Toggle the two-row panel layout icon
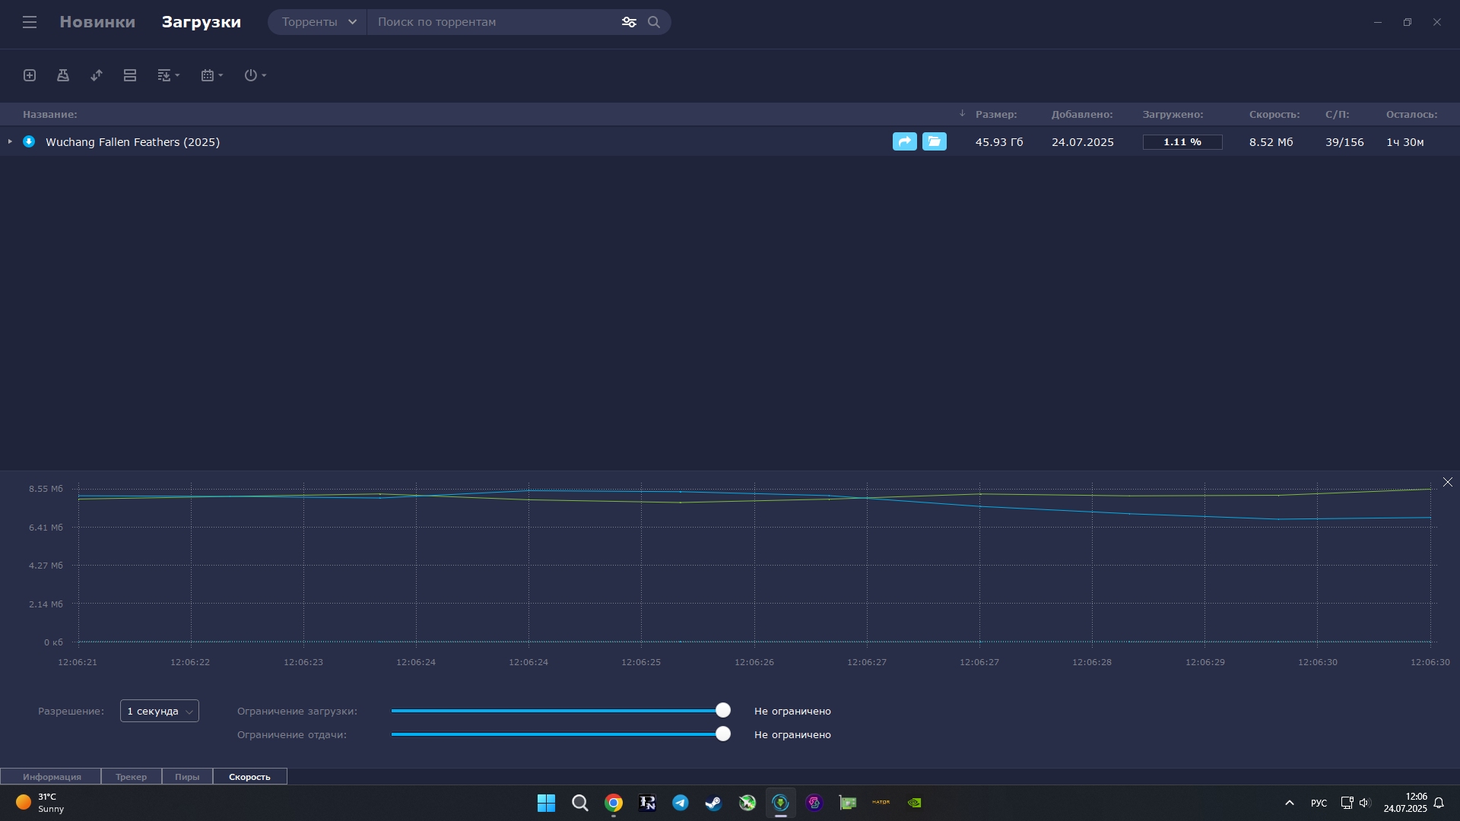Viewport: 1460px width, 821px height. (x=130, y=75)
